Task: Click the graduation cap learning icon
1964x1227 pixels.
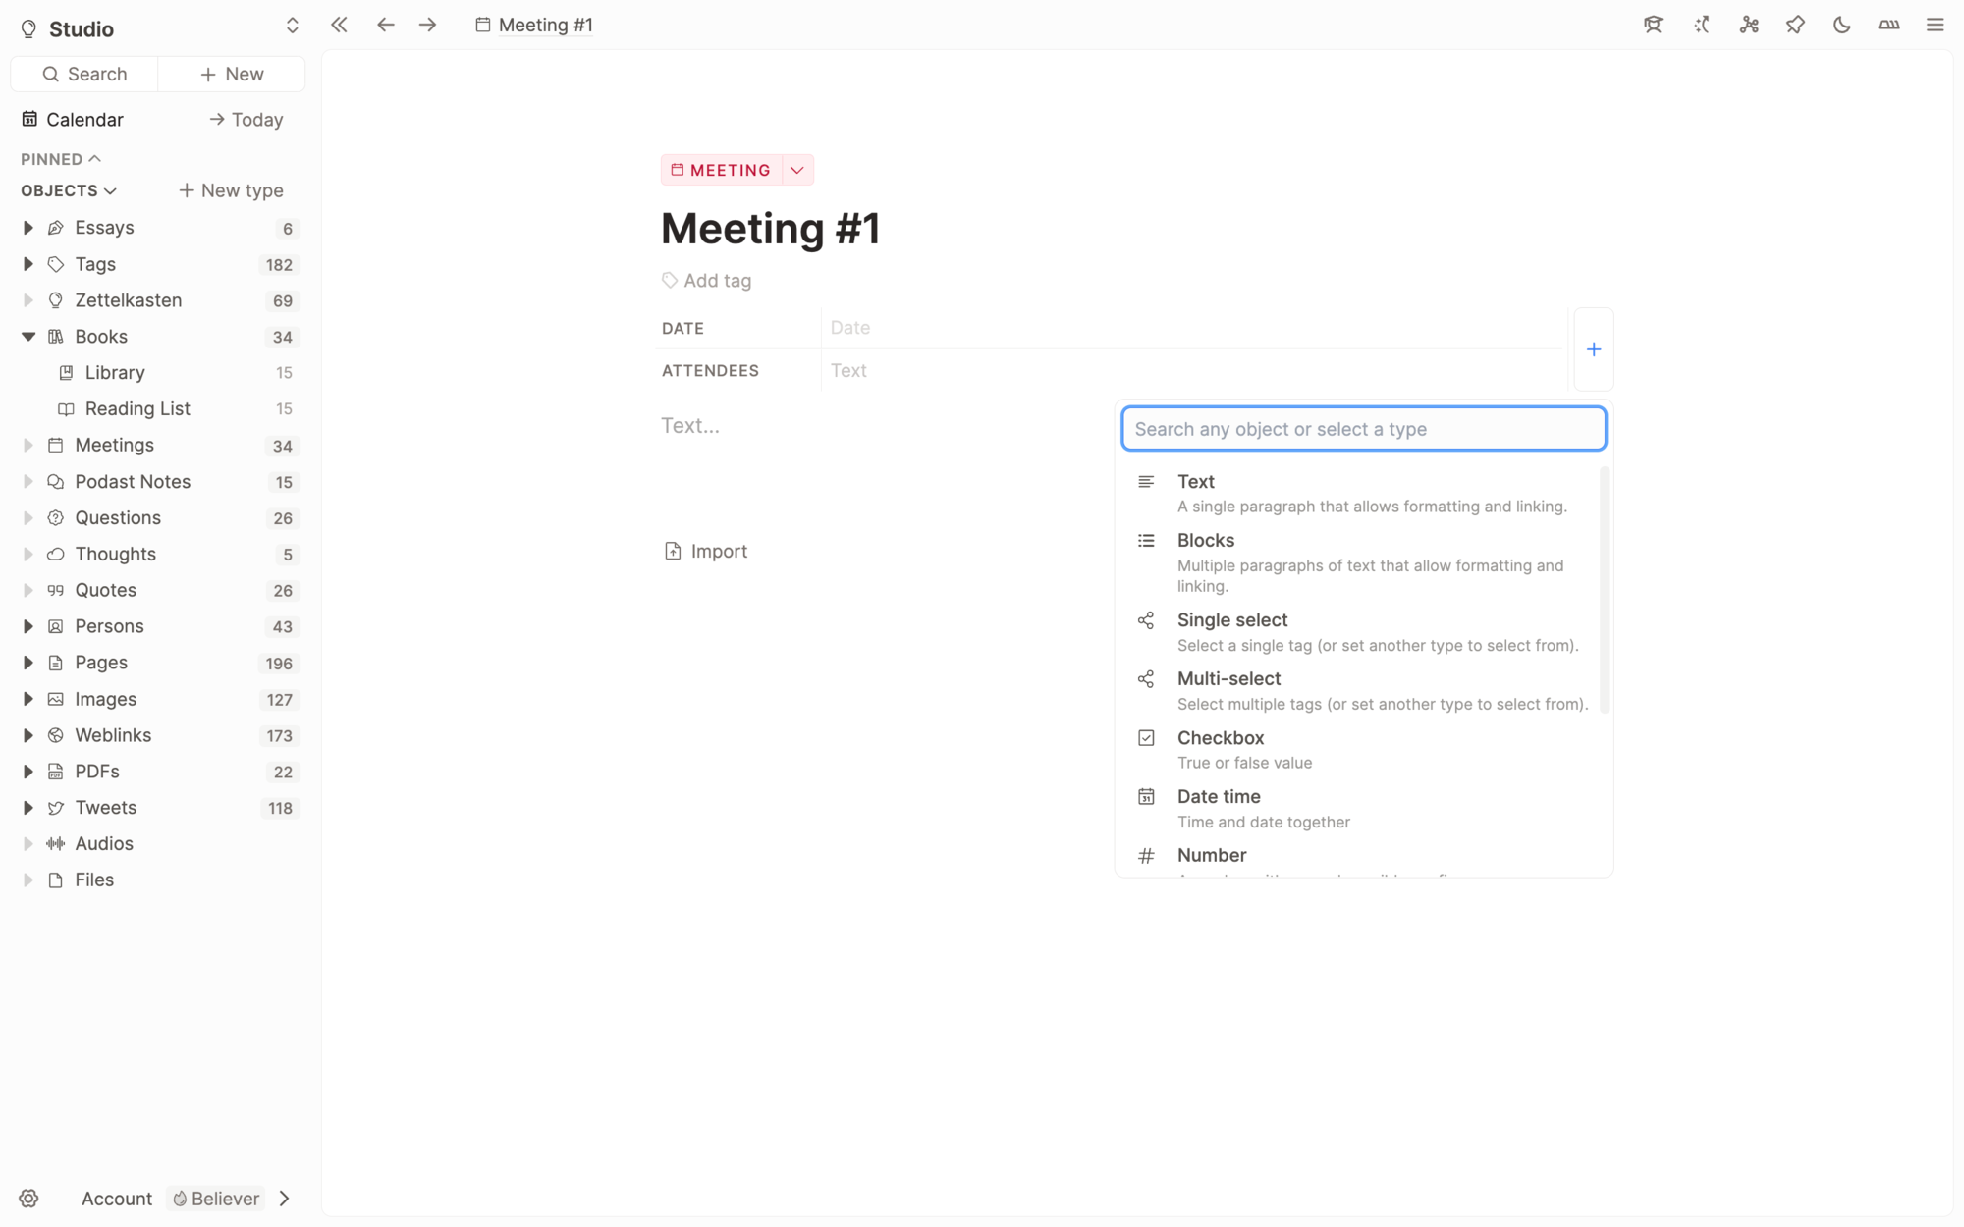Action: [x=1653, y=25]
